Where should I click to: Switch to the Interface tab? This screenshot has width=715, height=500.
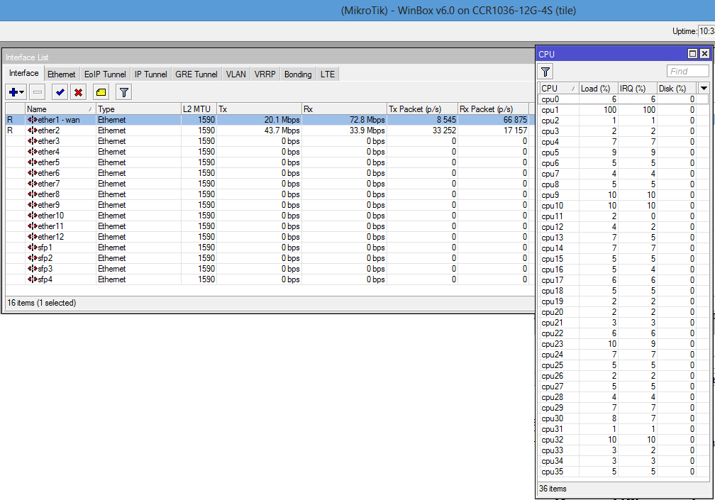(x=23, y=73)
